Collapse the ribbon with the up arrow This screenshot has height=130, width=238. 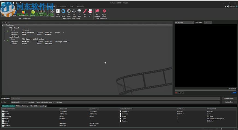225,7
